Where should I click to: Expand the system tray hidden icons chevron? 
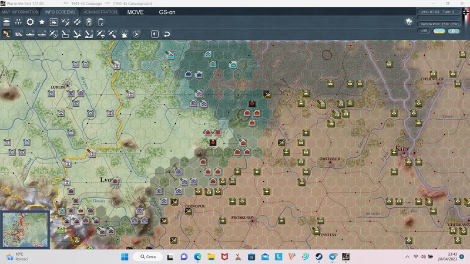tap(407, 256)
